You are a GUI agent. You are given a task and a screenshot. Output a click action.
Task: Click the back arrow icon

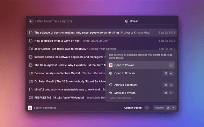[31, 21]
